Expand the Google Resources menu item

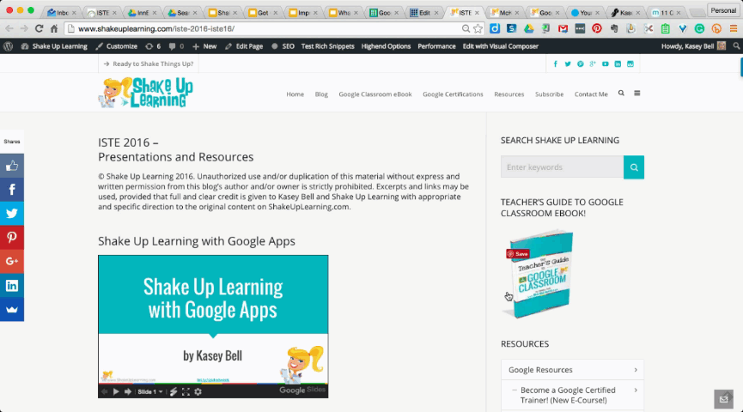click(572, 370)
